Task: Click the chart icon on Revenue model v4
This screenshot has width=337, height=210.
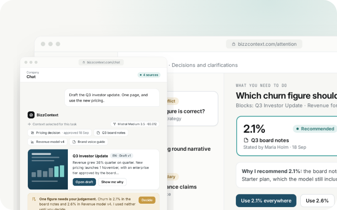Action: pyautogui.click(x=32, y=142)
